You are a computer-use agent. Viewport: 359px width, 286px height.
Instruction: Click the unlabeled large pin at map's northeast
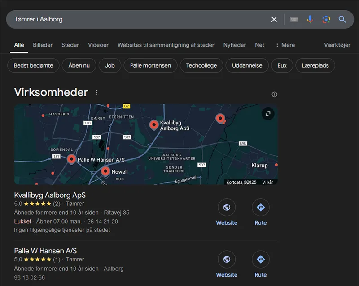tap(220, 119)
